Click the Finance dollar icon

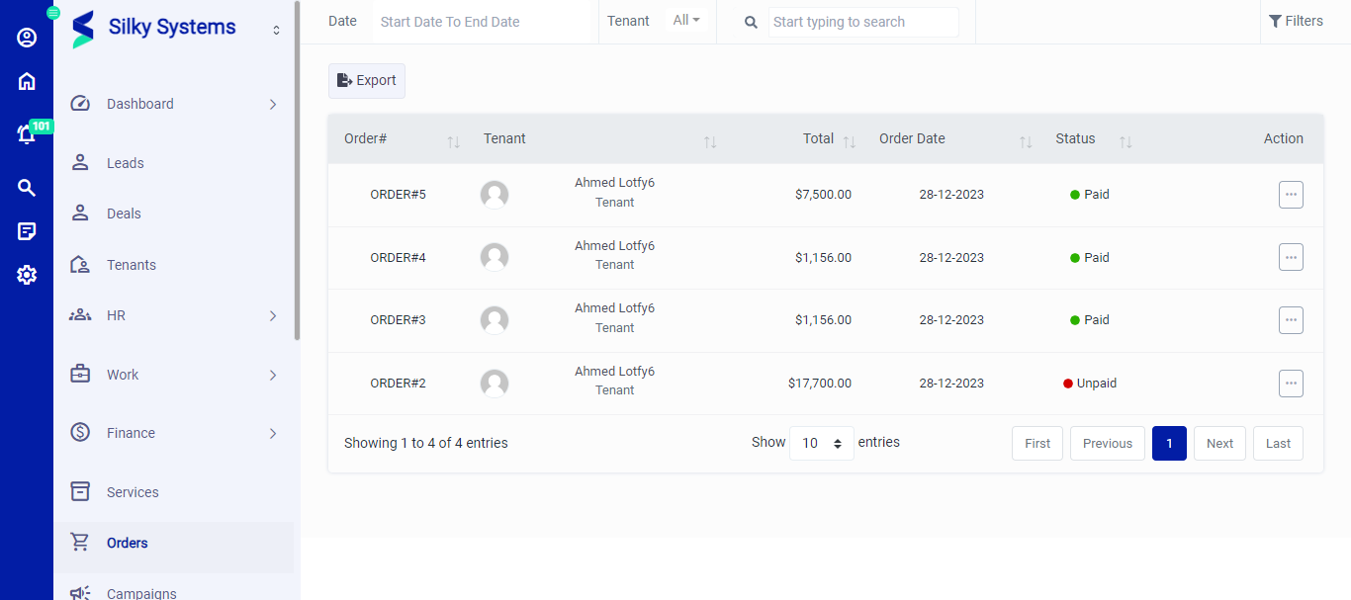[80, 433]
